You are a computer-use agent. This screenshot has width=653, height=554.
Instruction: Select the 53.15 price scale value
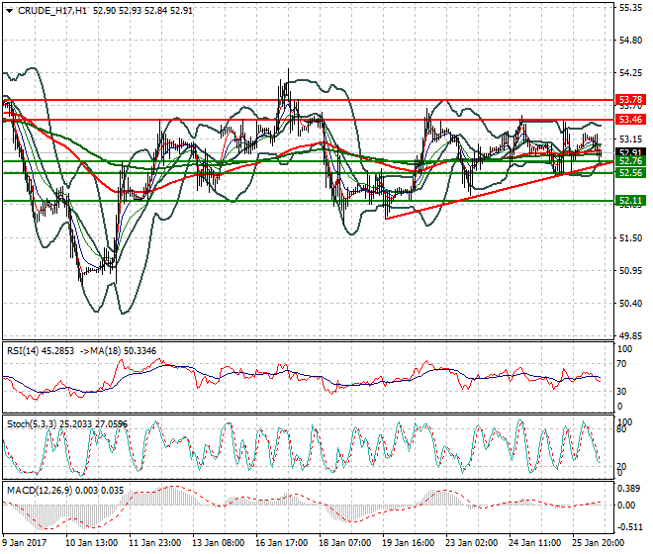pyautogui.click(x=630, y=138)
